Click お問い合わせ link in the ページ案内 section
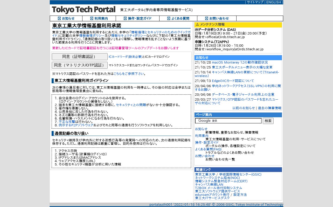This screenshot has width=333, height=207. pyautogui.click(x=205, y=156)
